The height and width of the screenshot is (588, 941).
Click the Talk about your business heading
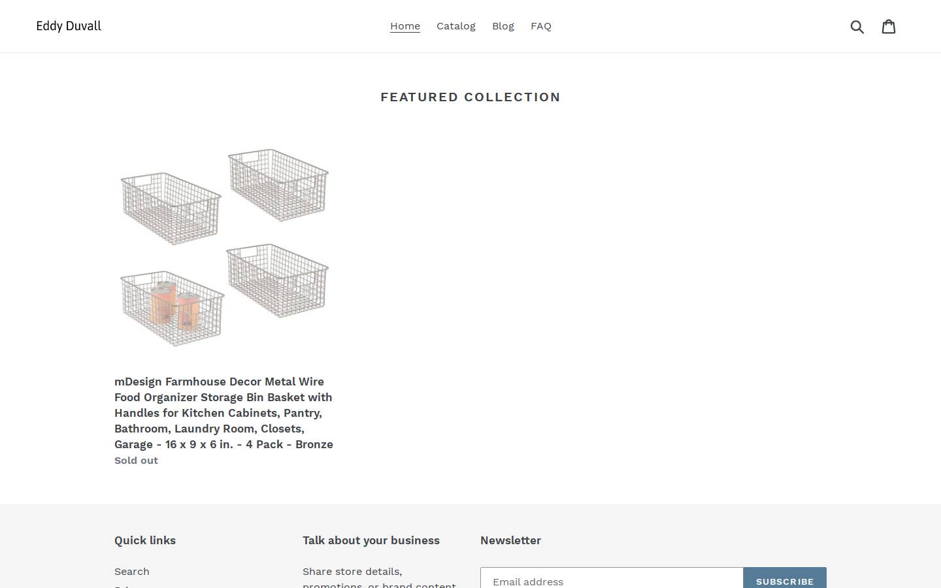coord(371,540)
